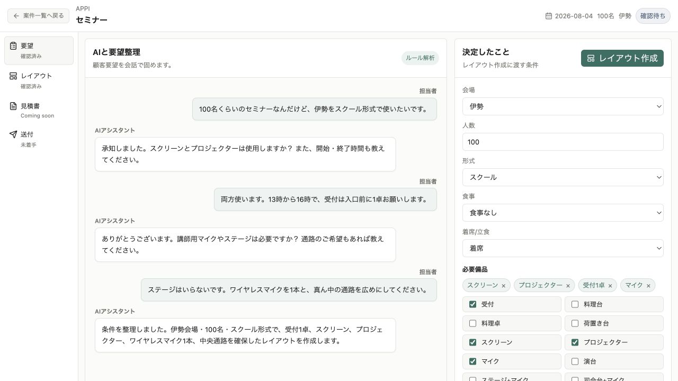This screenshot has height=381, width=678.
Task: Click the AIと要望整理 panel heading
Action: pyautogui.click(x=117, y=52)
